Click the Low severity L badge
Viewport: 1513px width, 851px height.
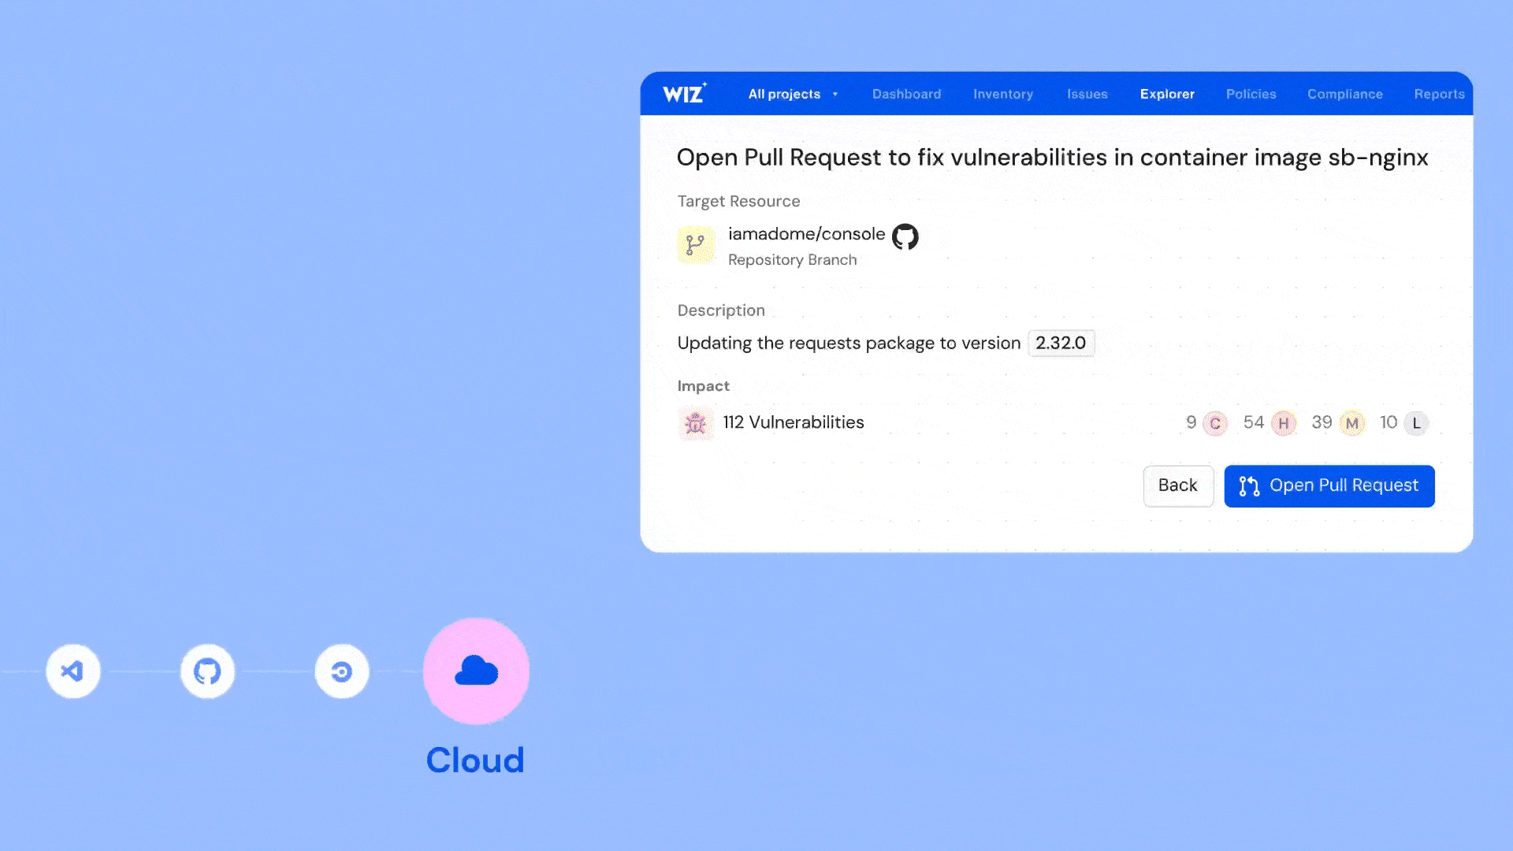(1416, 423)
